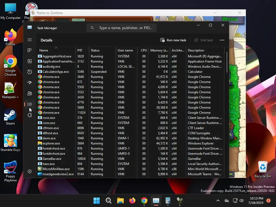Switch to Plants vs. Zombies taskbar icon

pyautogui.click(x=180, y=201)
